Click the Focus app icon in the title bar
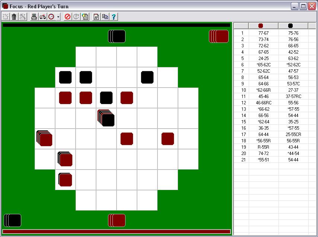318x237 pixels. click(x=5, y=6)
